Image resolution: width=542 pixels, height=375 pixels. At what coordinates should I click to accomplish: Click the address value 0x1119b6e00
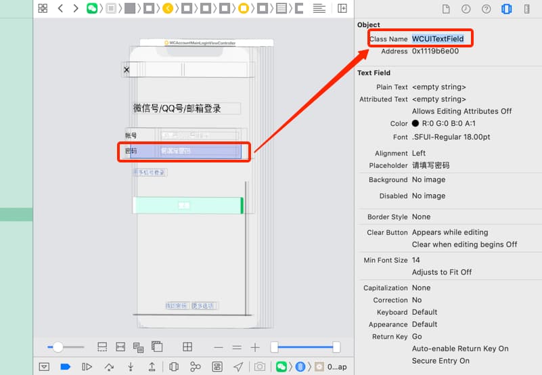coord(435,51)
